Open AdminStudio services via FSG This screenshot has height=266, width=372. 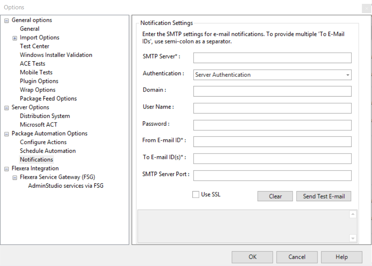tap(66, 186)
